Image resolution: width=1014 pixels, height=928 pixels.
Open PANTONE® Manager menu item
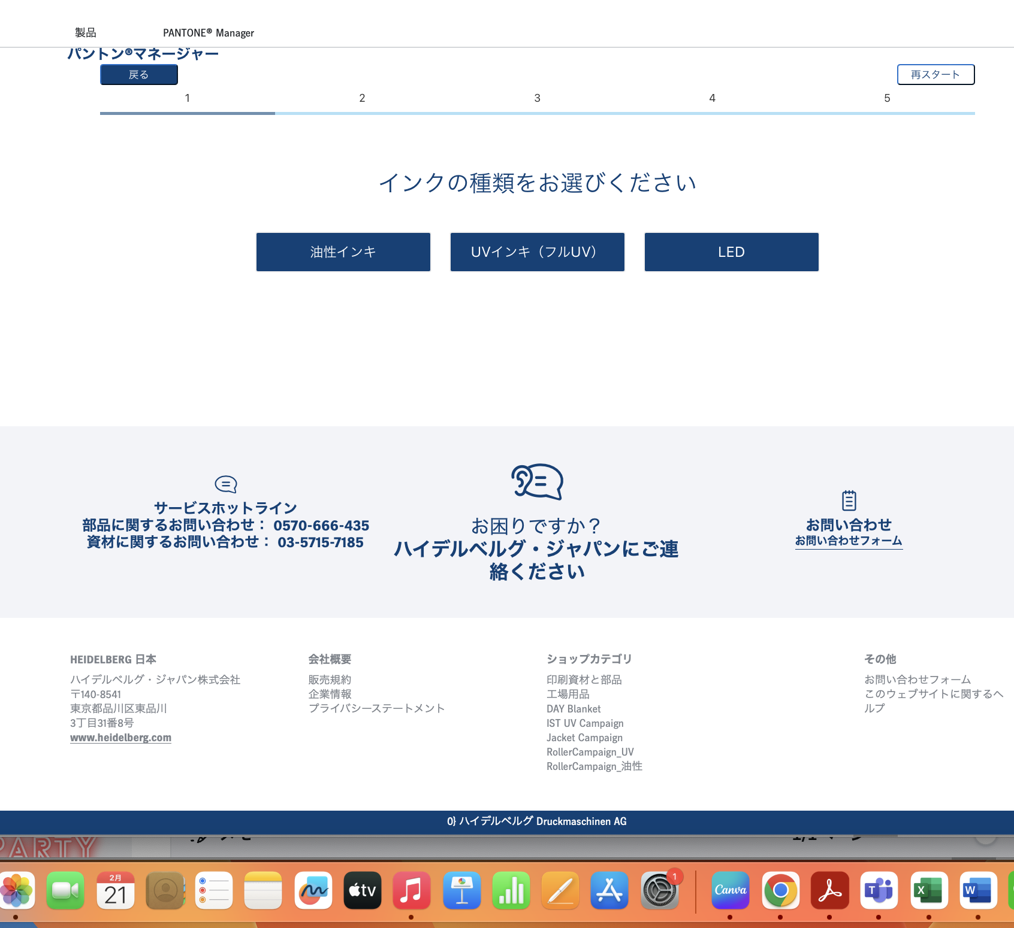click(209, 33)
